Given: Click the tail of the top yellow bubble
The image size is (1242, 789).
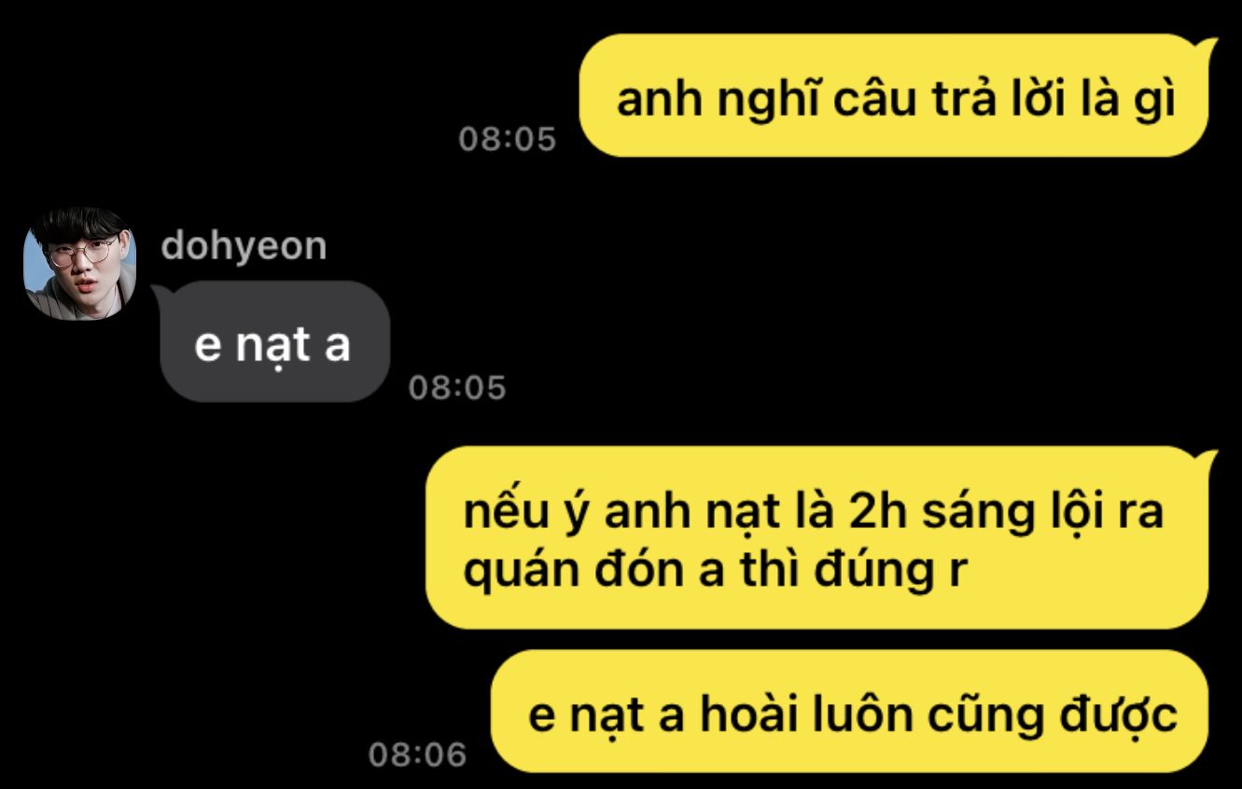Looking at the screenshot, I should click(1207, 47).
